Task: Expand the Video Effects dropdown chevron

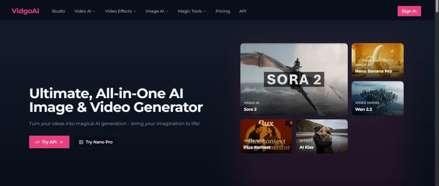Action: tap(135, 11)
